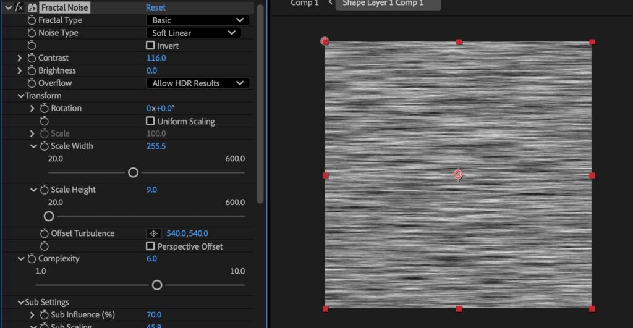Select the Comp 1 breadcrumb tab
The width and height of the screenshot is (633, 328).
[305, 3]
